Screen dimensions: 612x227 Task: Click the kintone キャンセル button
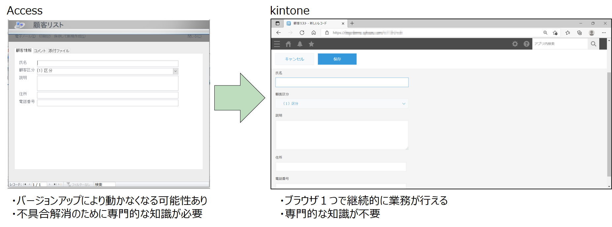tap(294, 59)
